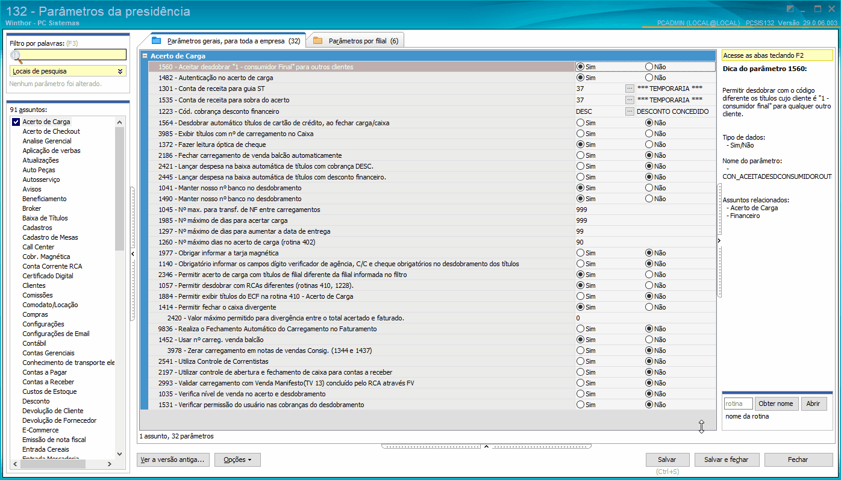Select Broker subject in the list
The width and height of the screenshot is (841, 480).
[x=32, y=208]
